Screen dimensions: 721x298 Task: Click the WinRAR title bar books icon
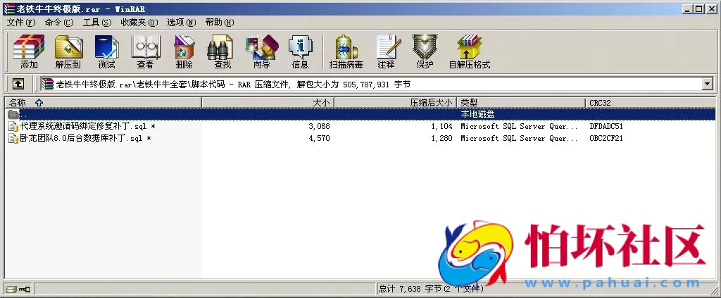8,8
